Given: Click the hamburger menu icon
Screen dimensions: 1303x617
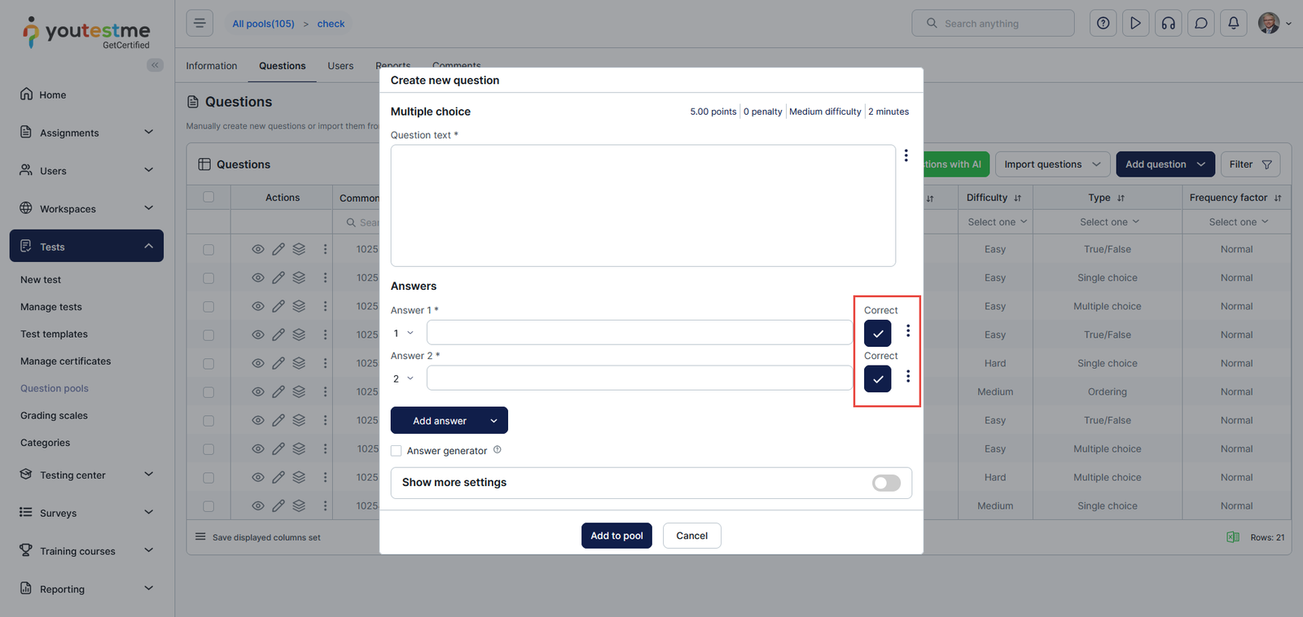Looking at the screenshot, I should click(x=200, y=24).
